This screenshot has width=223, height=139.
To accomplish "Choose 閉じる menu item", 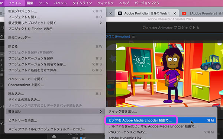I will (x=55, y=46).
